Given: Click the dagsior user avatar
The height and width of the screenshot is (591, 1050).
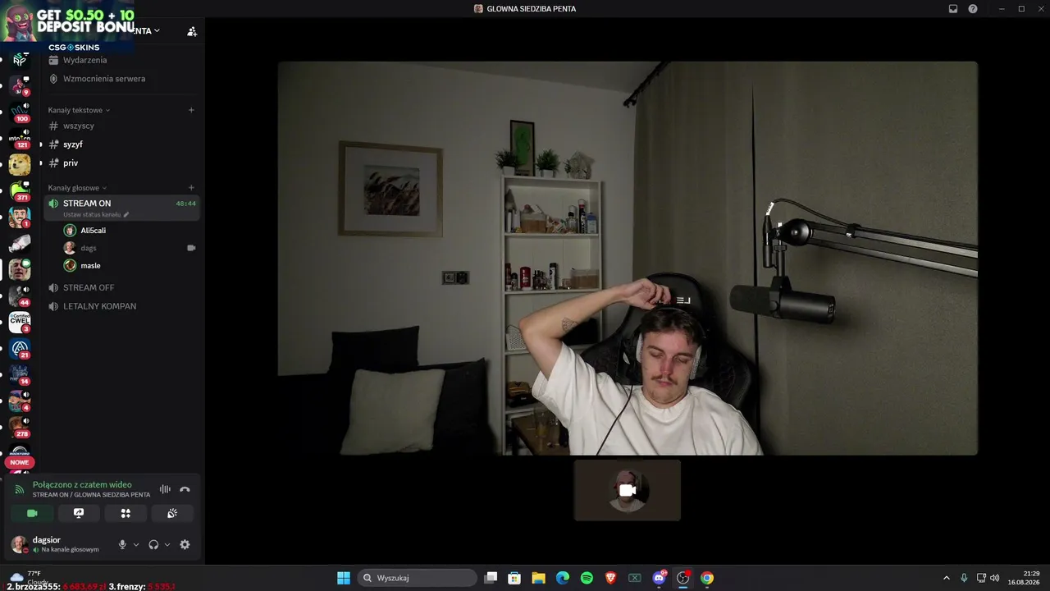Looking at the screenshot, I should 19,544.
